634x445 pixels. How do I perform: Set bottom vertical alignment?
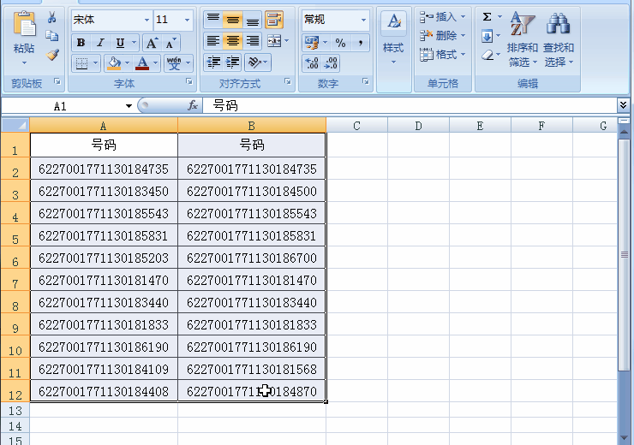pos(252,19)
